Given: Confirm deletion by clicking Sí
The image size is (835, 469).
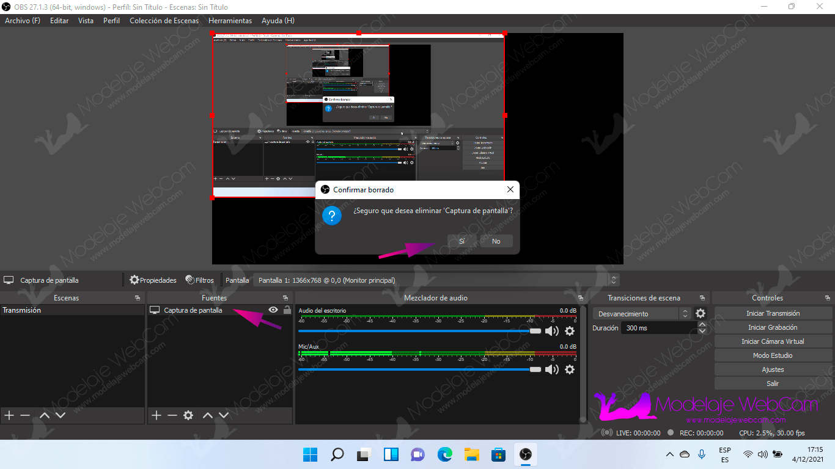Looking at the screenshot, I should coord(462,241).
